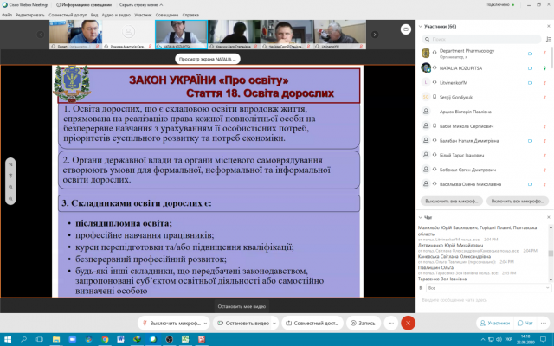Click Балабан Наталя Димитрівна camera icon

click(x=530, y=140)
